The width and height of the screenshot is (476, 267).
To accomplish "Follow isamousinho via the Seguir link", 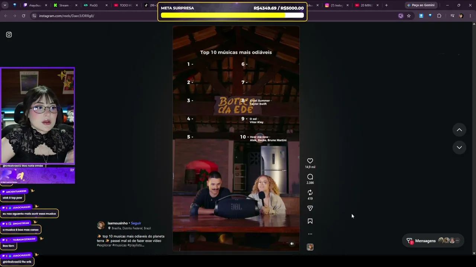I will [x=136, y=223].
